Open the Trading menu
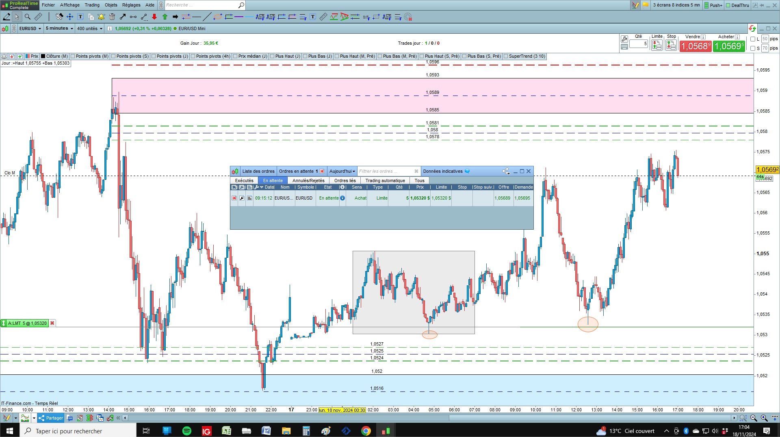 (92, 5)
